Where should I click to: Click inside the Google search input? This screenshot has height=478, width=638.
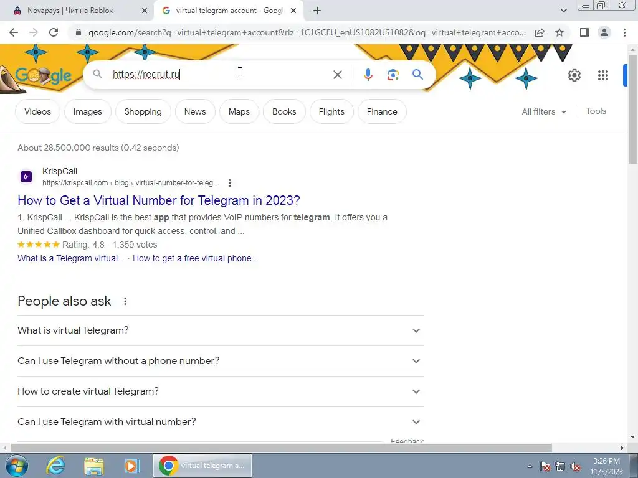click(x=220, y=75)
